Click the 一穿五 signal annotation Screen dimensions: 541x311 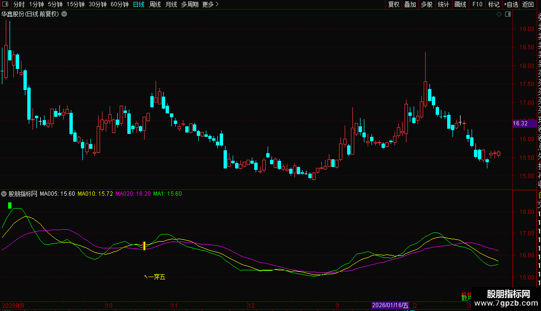click(x=155, y=277)
